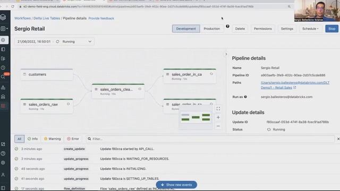
Task: Click the info icon next to Run as
Action: (245, 97)
